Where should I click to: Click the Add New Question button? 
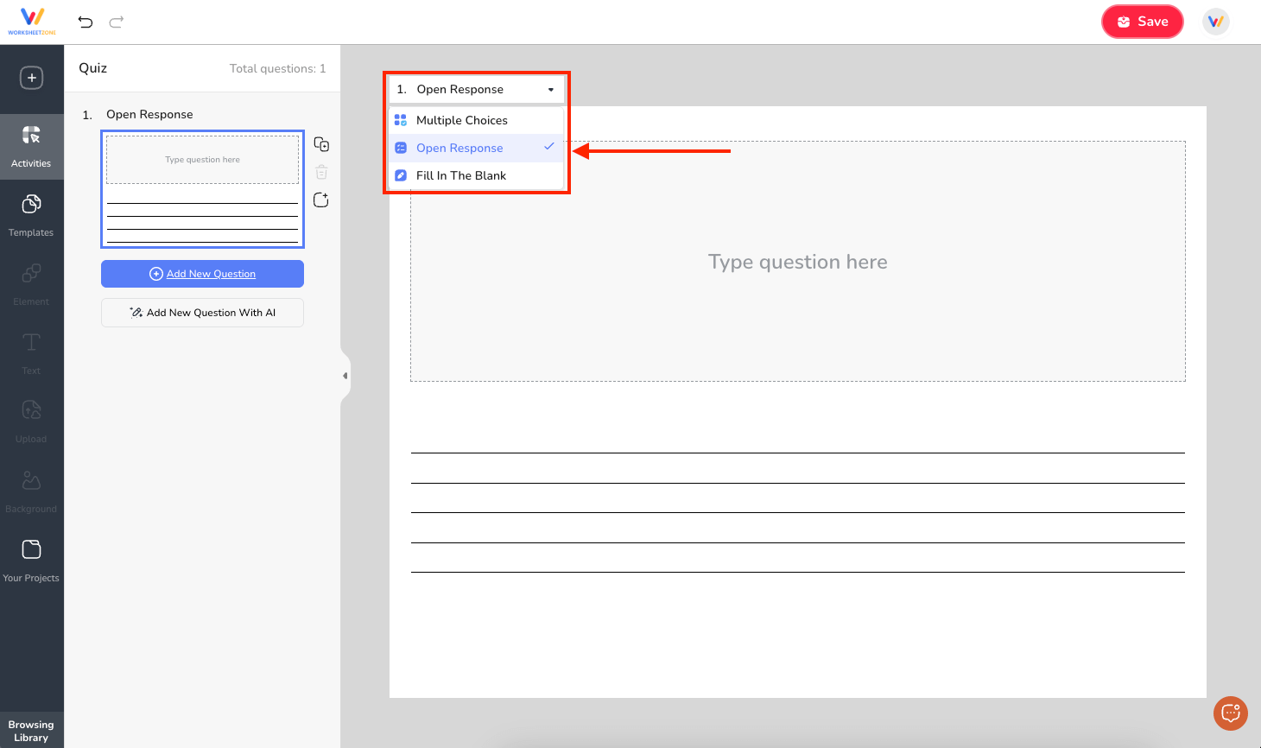(202, 273)
